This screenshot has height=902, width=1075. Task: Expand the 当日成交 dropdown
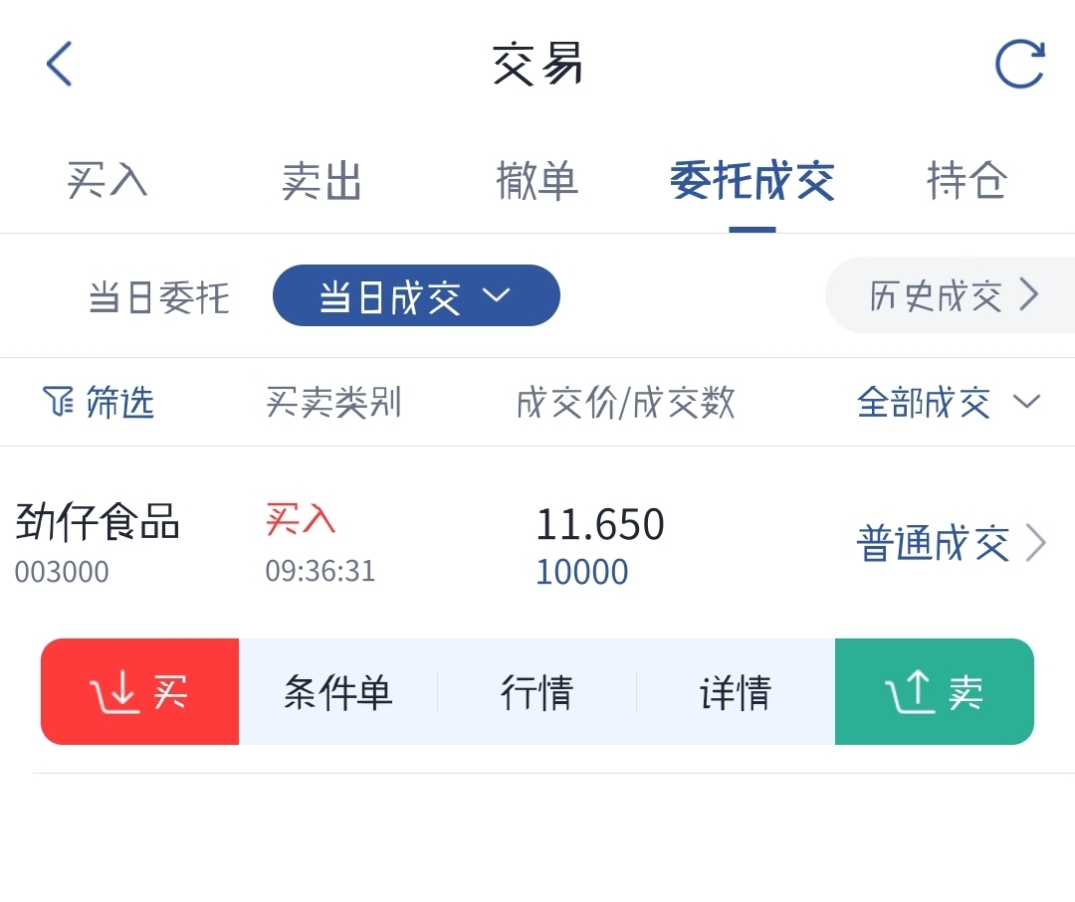point(416,296)
